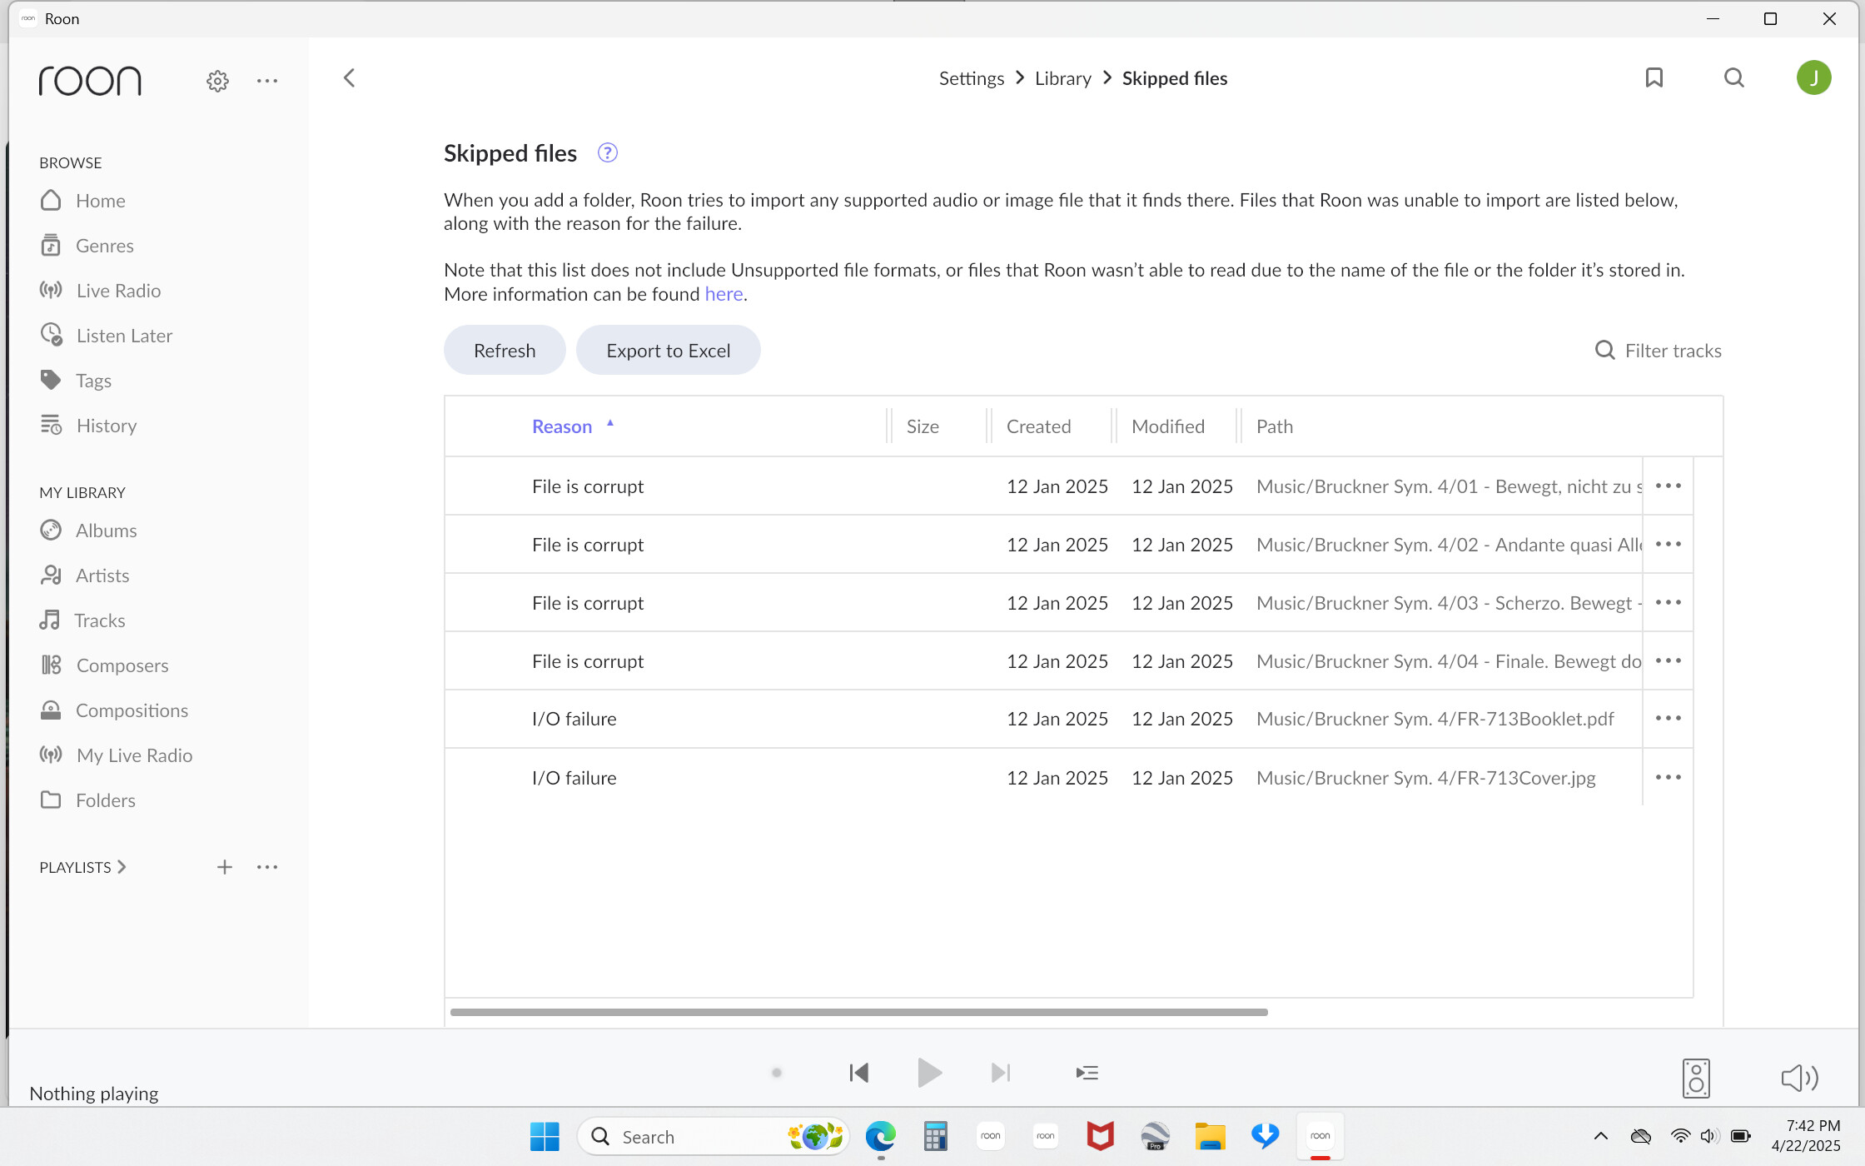Sort by Size column header
Screen dimensions: 1865x1166
[x=923, y=426]
